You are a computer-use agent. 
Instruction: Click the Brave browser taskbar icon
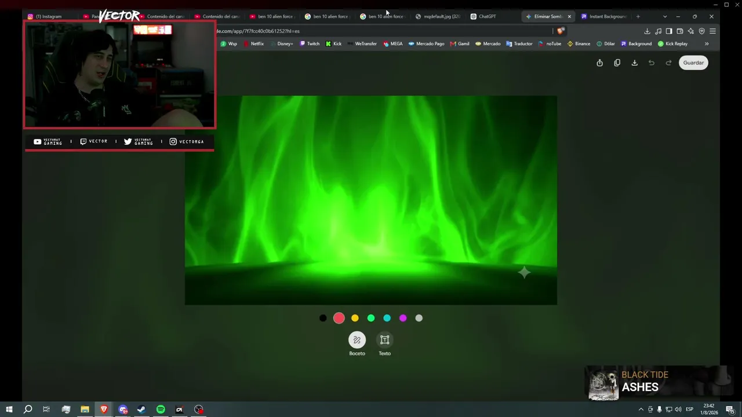[x=104, y=409]
